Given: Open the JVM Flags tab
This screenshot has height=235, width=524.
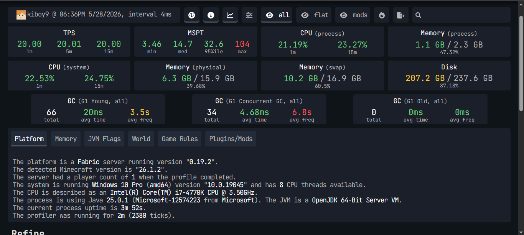Looking at the screenshot, I should coord(104,139).
